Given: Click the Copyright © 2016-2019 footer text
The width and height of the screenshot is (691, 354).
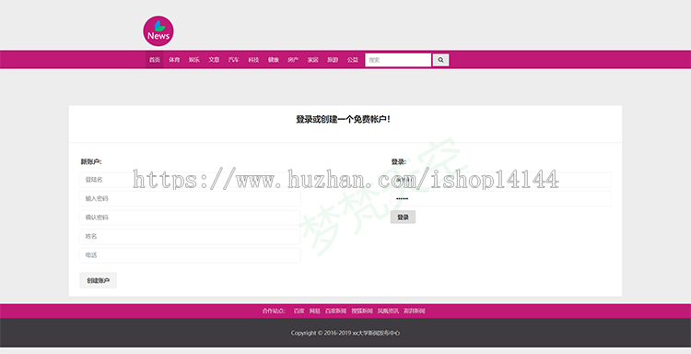Looking at the screenshot, I should (x=345, y=333).
